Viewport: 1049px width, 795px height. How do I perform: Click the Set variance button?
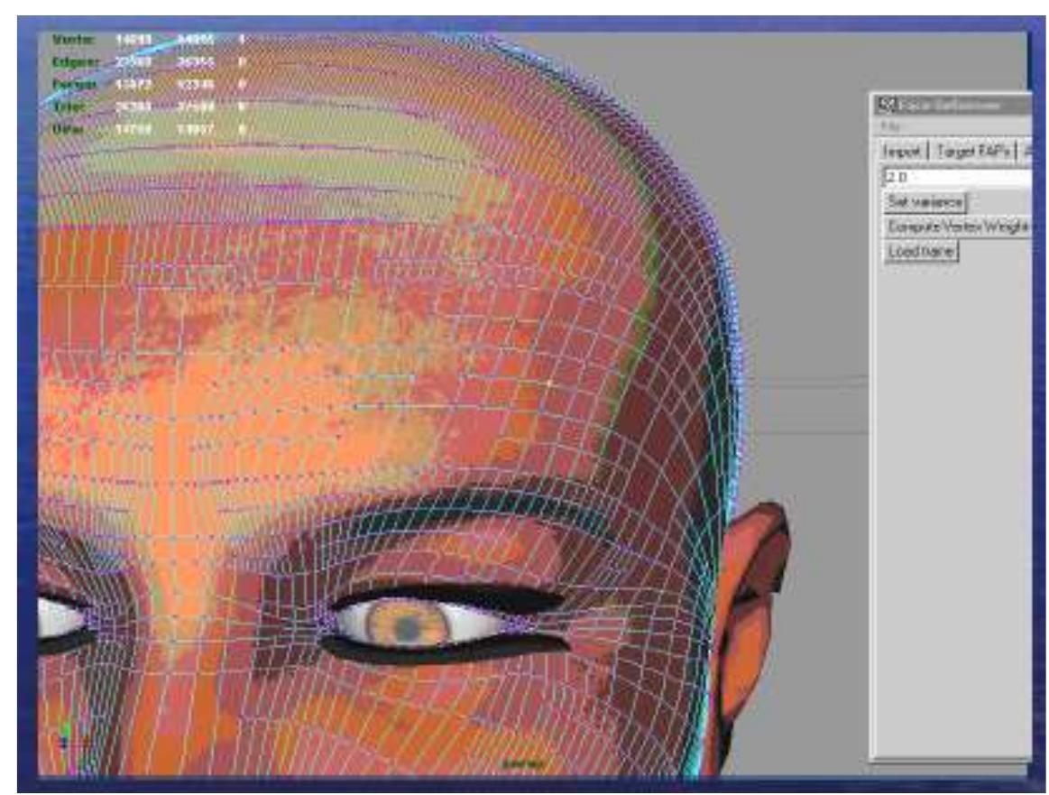[925, 201]
